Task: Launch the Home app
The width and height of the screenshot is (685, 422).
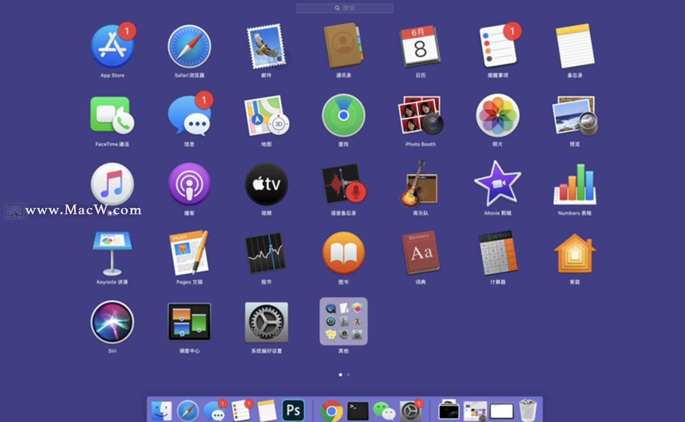Action: click(575, 253)
